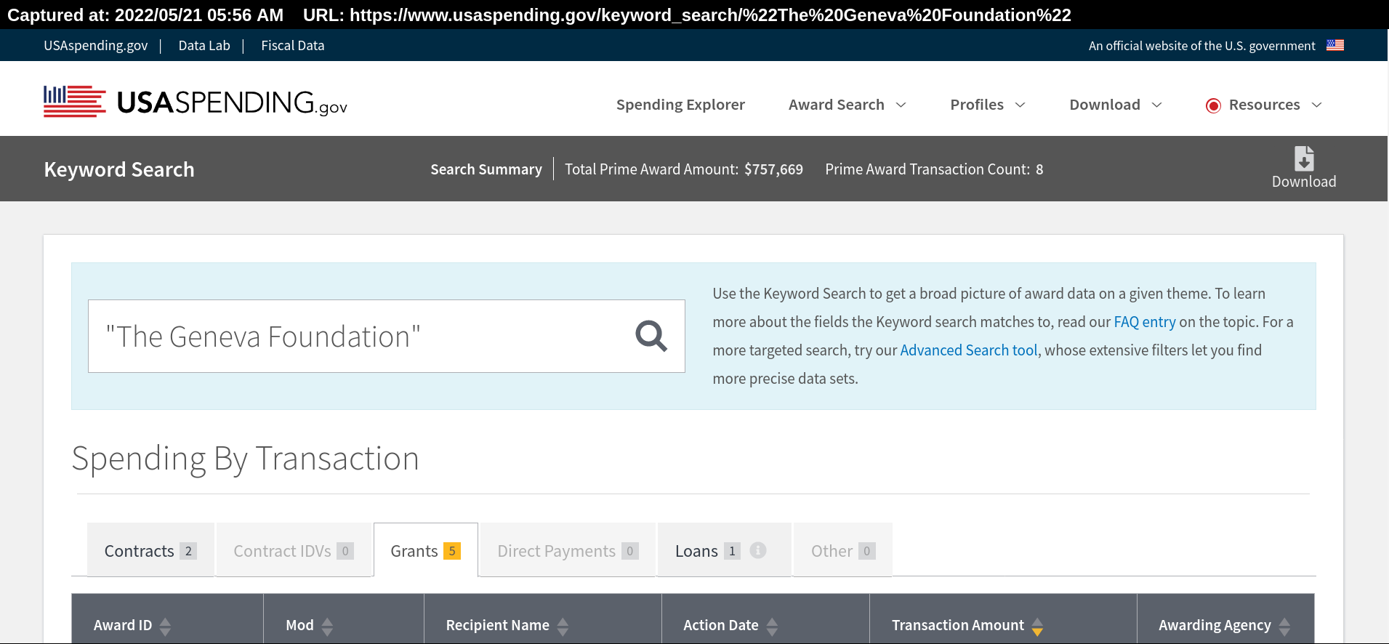Click the Keyword Search heading

(x=119, y=169)
